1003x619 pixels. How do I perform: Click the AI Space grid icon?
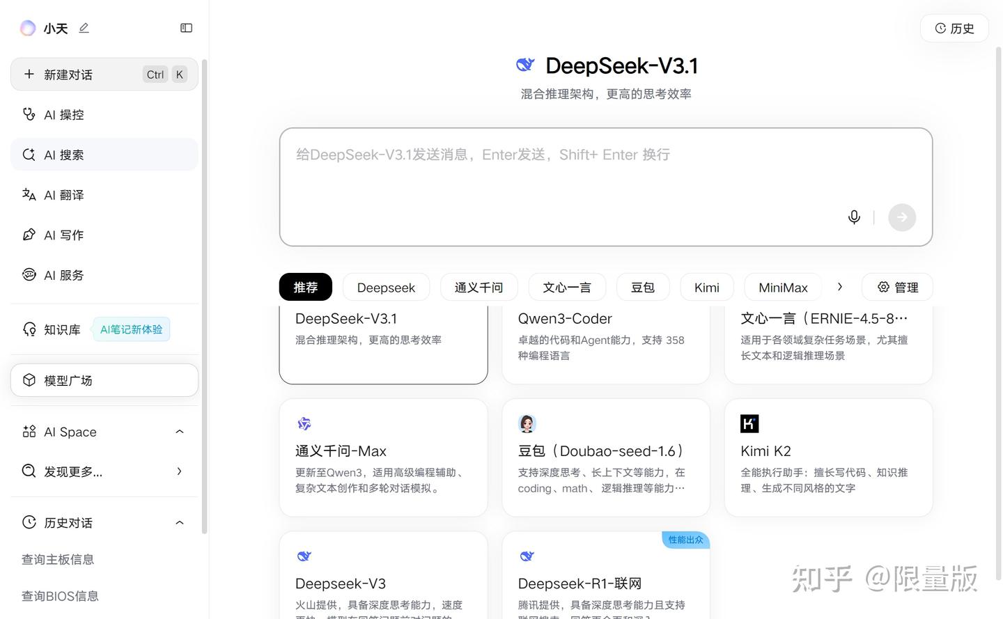[29, 432]
